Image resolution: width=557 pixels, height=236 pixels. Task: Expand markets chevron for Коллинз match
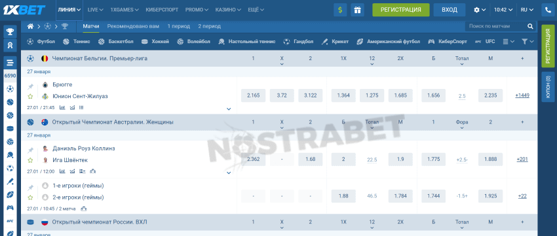tap(229, 173)
